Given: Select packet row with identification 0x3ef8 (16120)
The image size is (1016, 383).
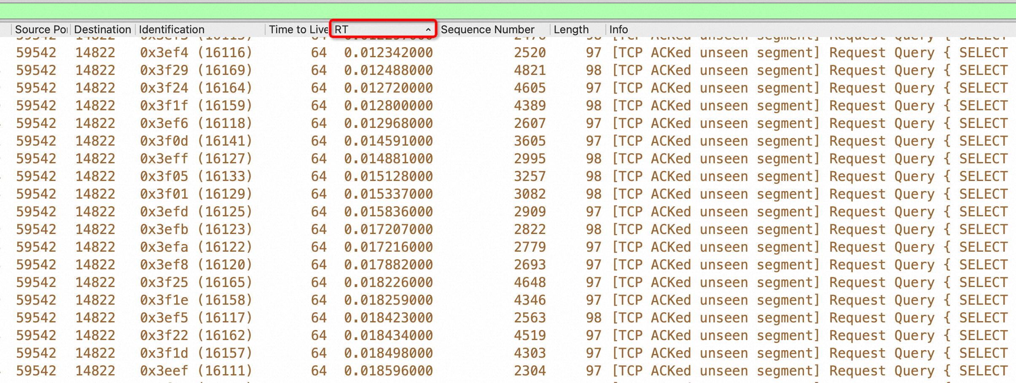Looking at the screenshot, I should pyautogui.click(x=508, y=265).
